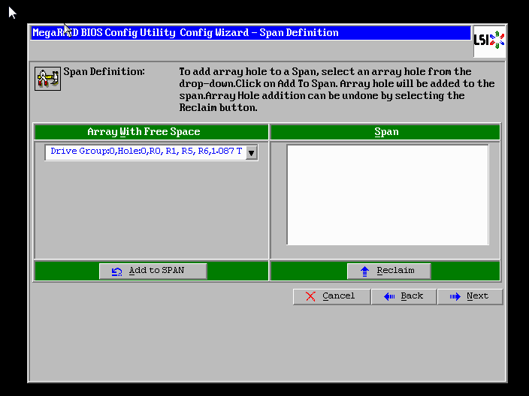Proceed with the Next button
529x396 pixels.
[x=470, y=296]
